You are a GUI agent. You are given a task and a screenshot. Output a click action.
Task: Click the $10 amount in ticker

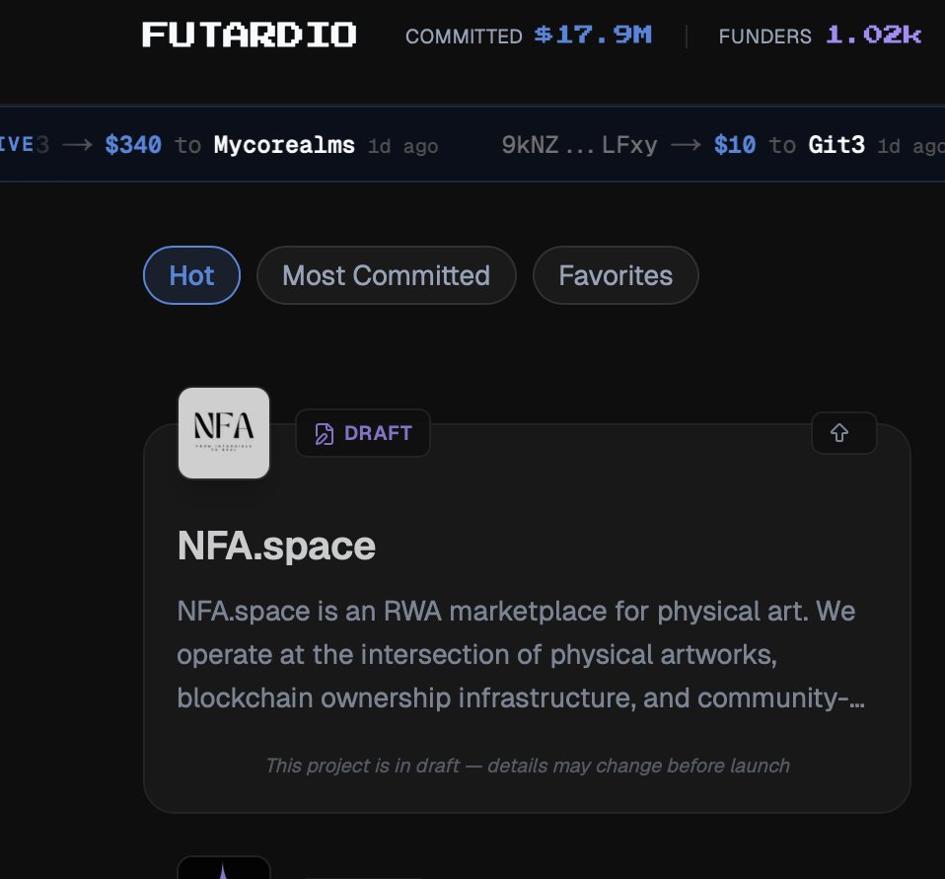(735, 145)
